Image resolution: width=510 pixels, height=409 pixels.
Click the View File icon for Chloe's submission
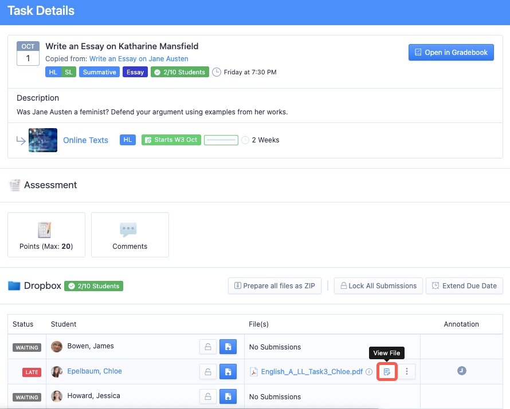[387, 372]
